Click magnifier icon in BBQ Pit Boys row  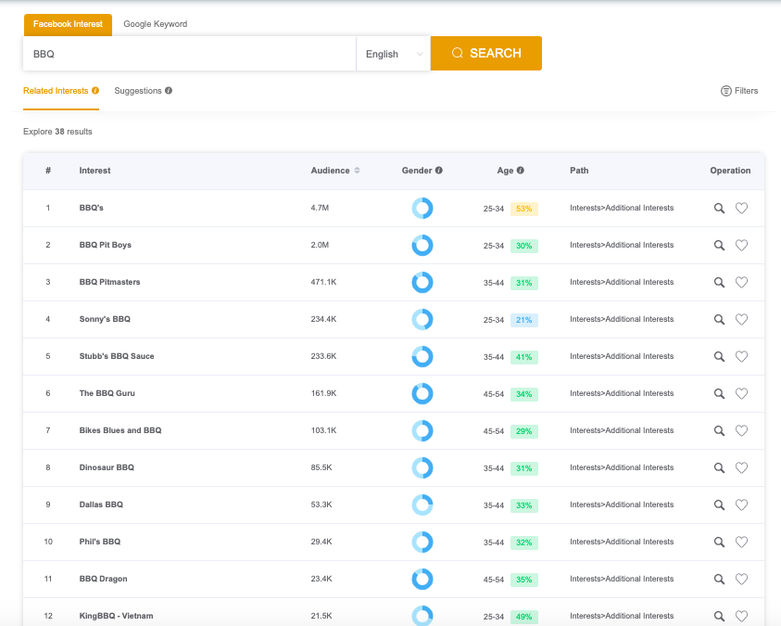point(719,245)
